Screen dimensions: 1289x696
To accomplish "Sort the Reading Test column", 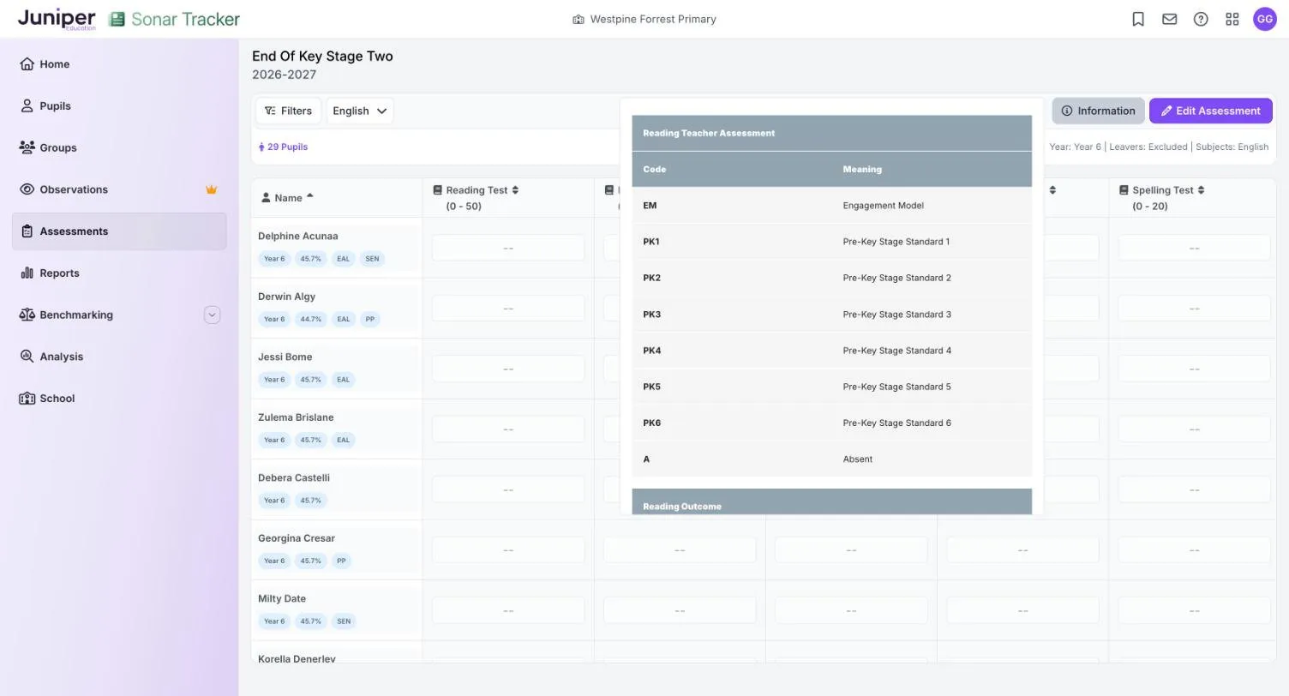I will click(515, 190).
